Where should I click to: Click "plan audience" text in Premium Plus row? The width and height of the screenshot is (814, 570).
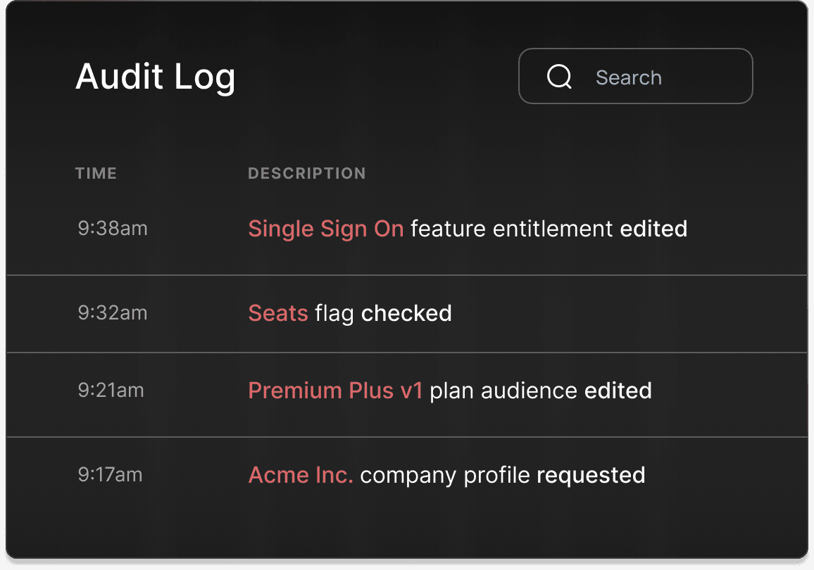click(x=503, y=391)
